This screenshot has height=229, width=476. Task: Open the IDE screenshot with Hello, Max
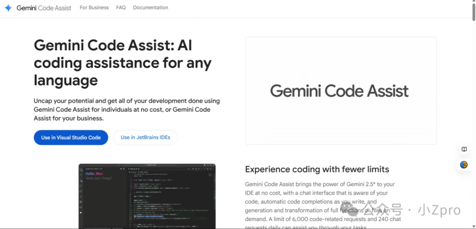147,196
